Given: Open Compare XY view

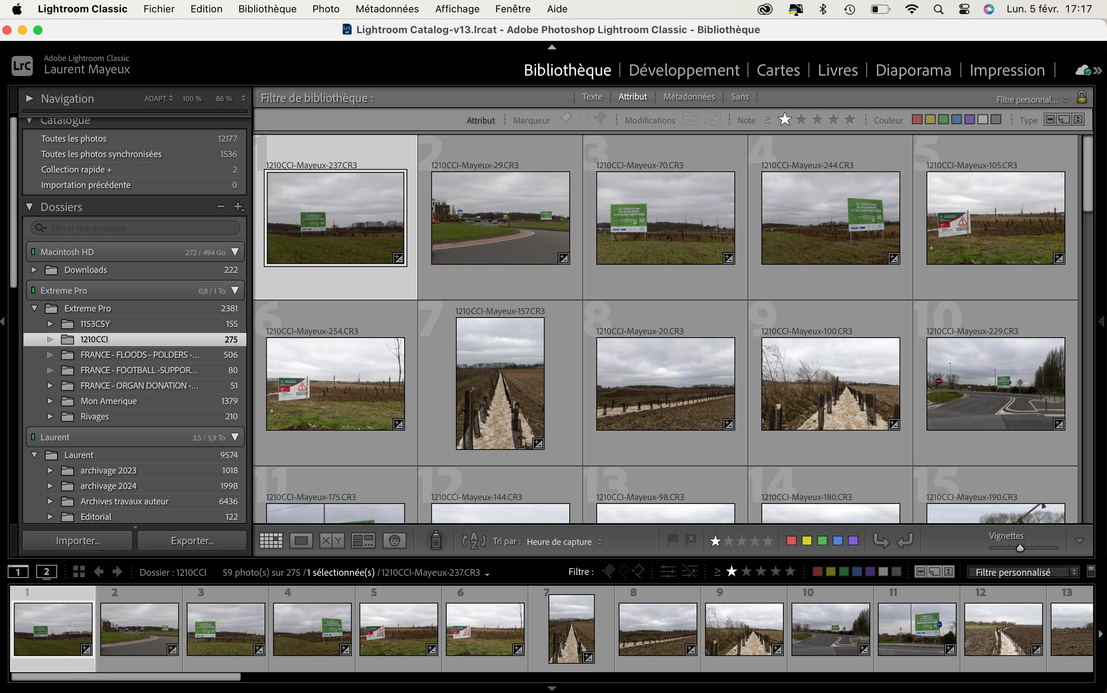Looking at the screenshot, I should click(331, 541).
